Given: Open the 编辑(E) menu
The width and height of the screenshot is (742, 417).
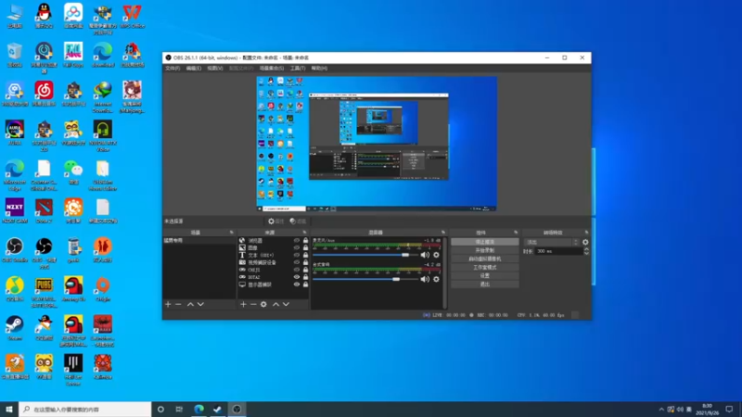Looking at the screenshot, I should (x=193, y=69).
